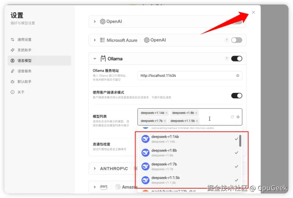Click the deepseek-r1:1.5b whale icon

point(145,180)
